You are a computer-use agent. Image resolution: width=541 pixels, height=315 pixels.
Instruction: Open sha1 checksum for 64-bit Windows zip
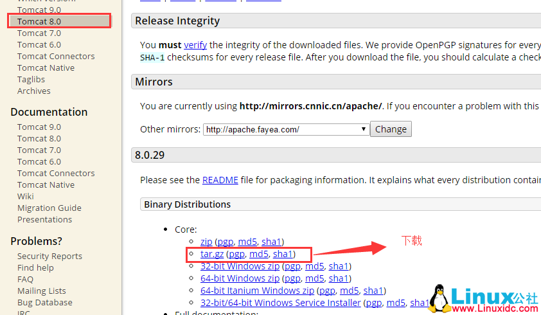click(x=339, y=278)
